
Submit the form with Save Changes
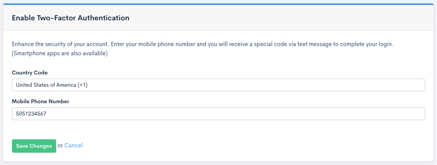[34, 146]
